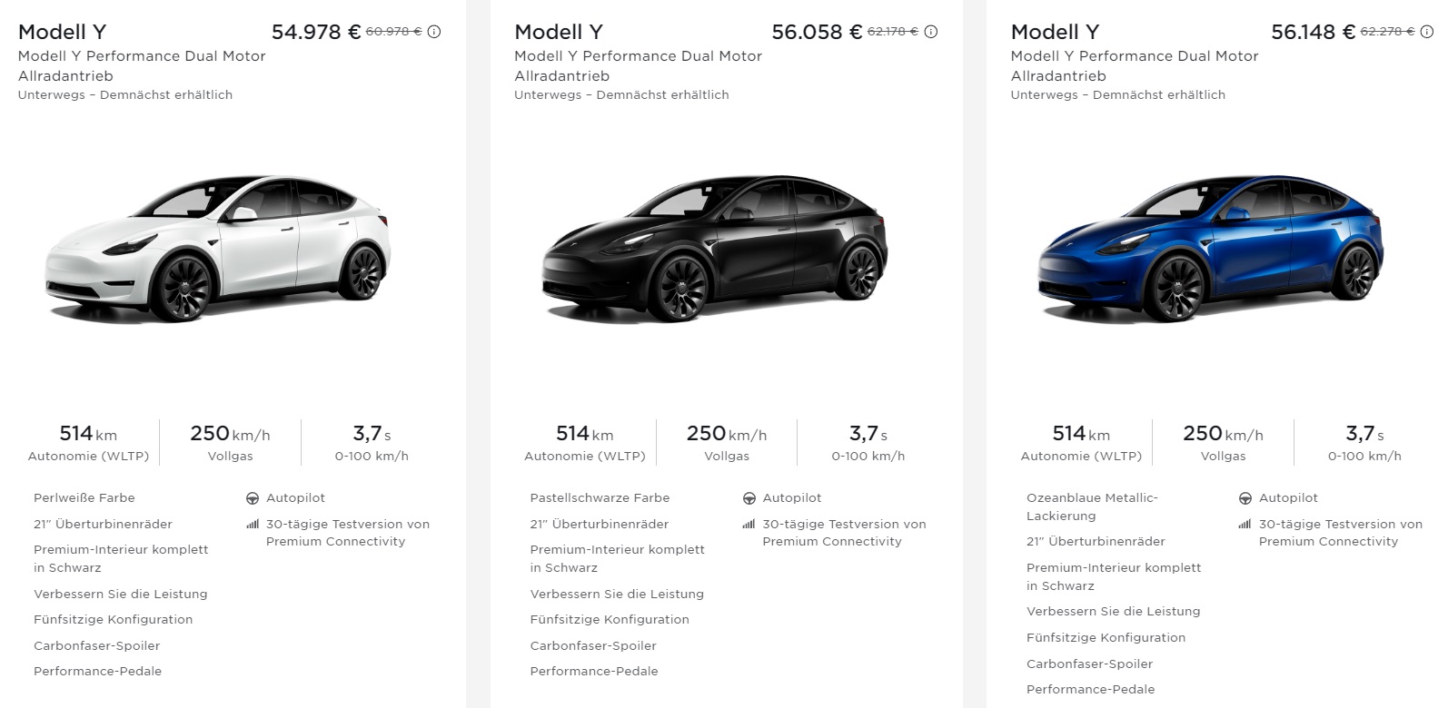
Task: Click the info icon beside the 56.058 € price
Action: click(x=929, y=30)
